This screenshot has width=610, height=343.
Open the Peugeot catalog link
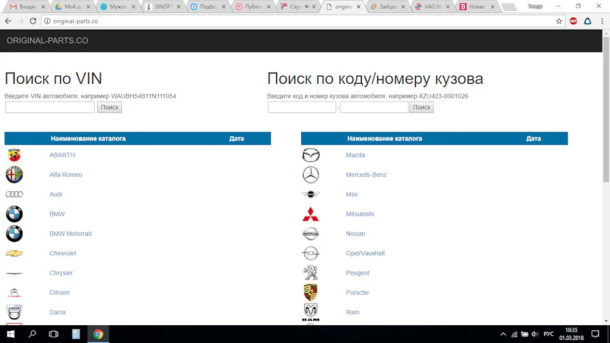tap(358, 272)
